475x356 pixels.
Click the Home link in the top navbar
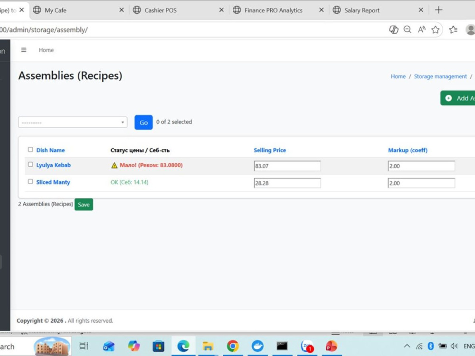point(46,50)
